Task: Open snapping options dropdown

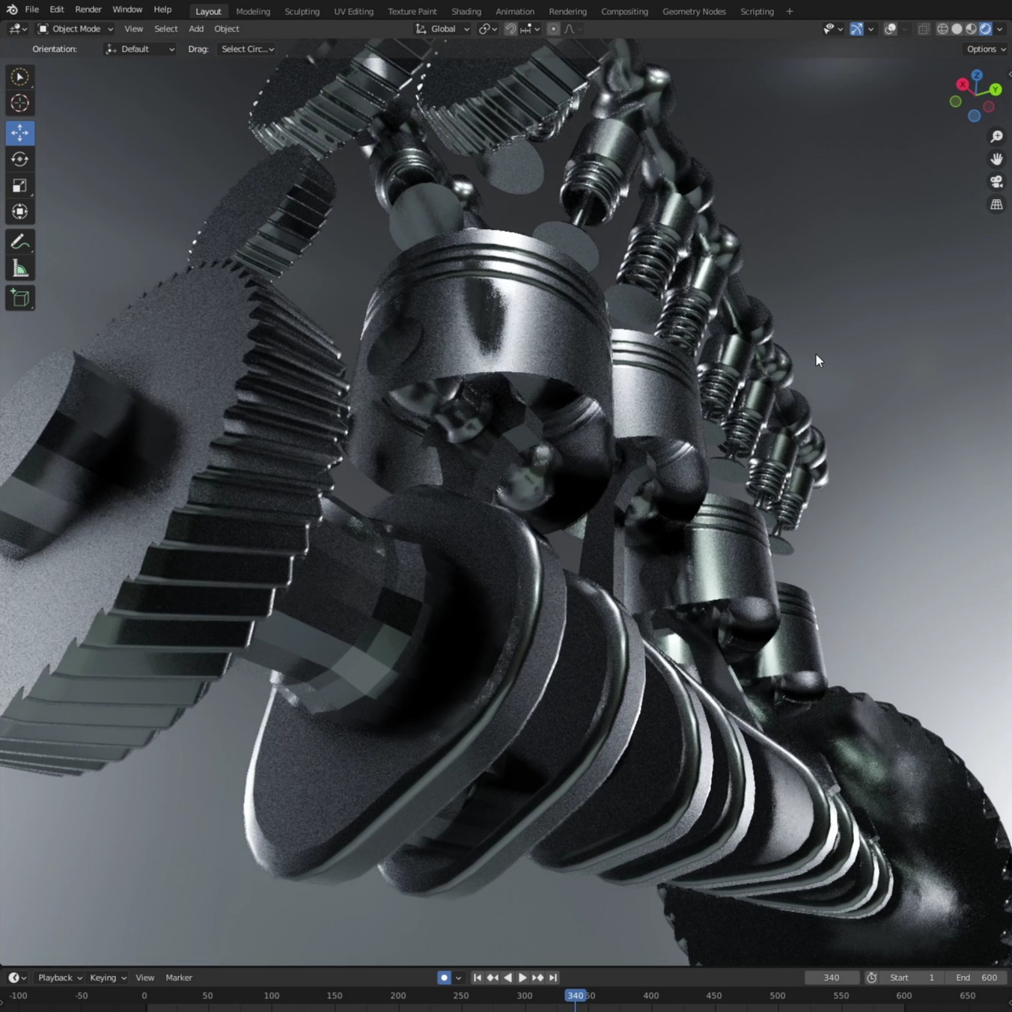Action: (x=530, y=29)
